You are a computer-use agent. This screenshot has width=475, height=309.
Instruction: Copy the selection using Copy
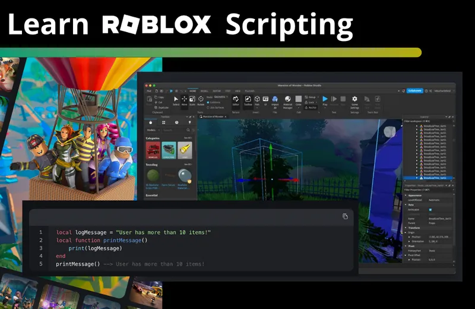(x=159, y=97)
